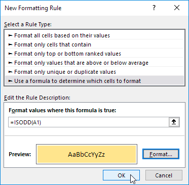The width and height of the screenshot is (189, 185).
Task: Cancel the new formatting rule
Action: pyautogui.click(x=164, y=175)
